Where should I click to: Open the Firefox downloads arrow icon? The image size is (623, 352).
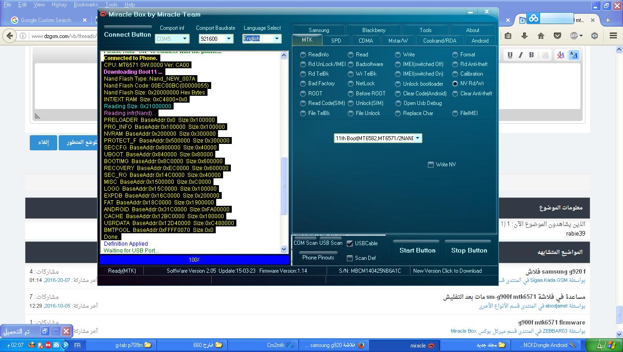(x=525, y=36)
